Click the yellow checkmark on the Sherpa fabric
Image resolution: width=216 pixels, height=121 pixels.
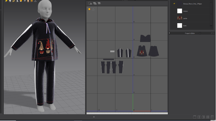pyautogui.click(x=174, y=4)
